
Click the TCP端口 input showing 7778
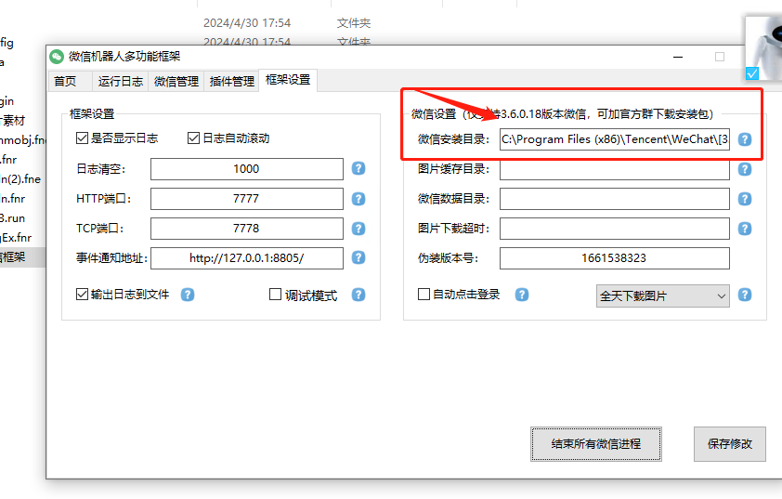tap(247, 229)
